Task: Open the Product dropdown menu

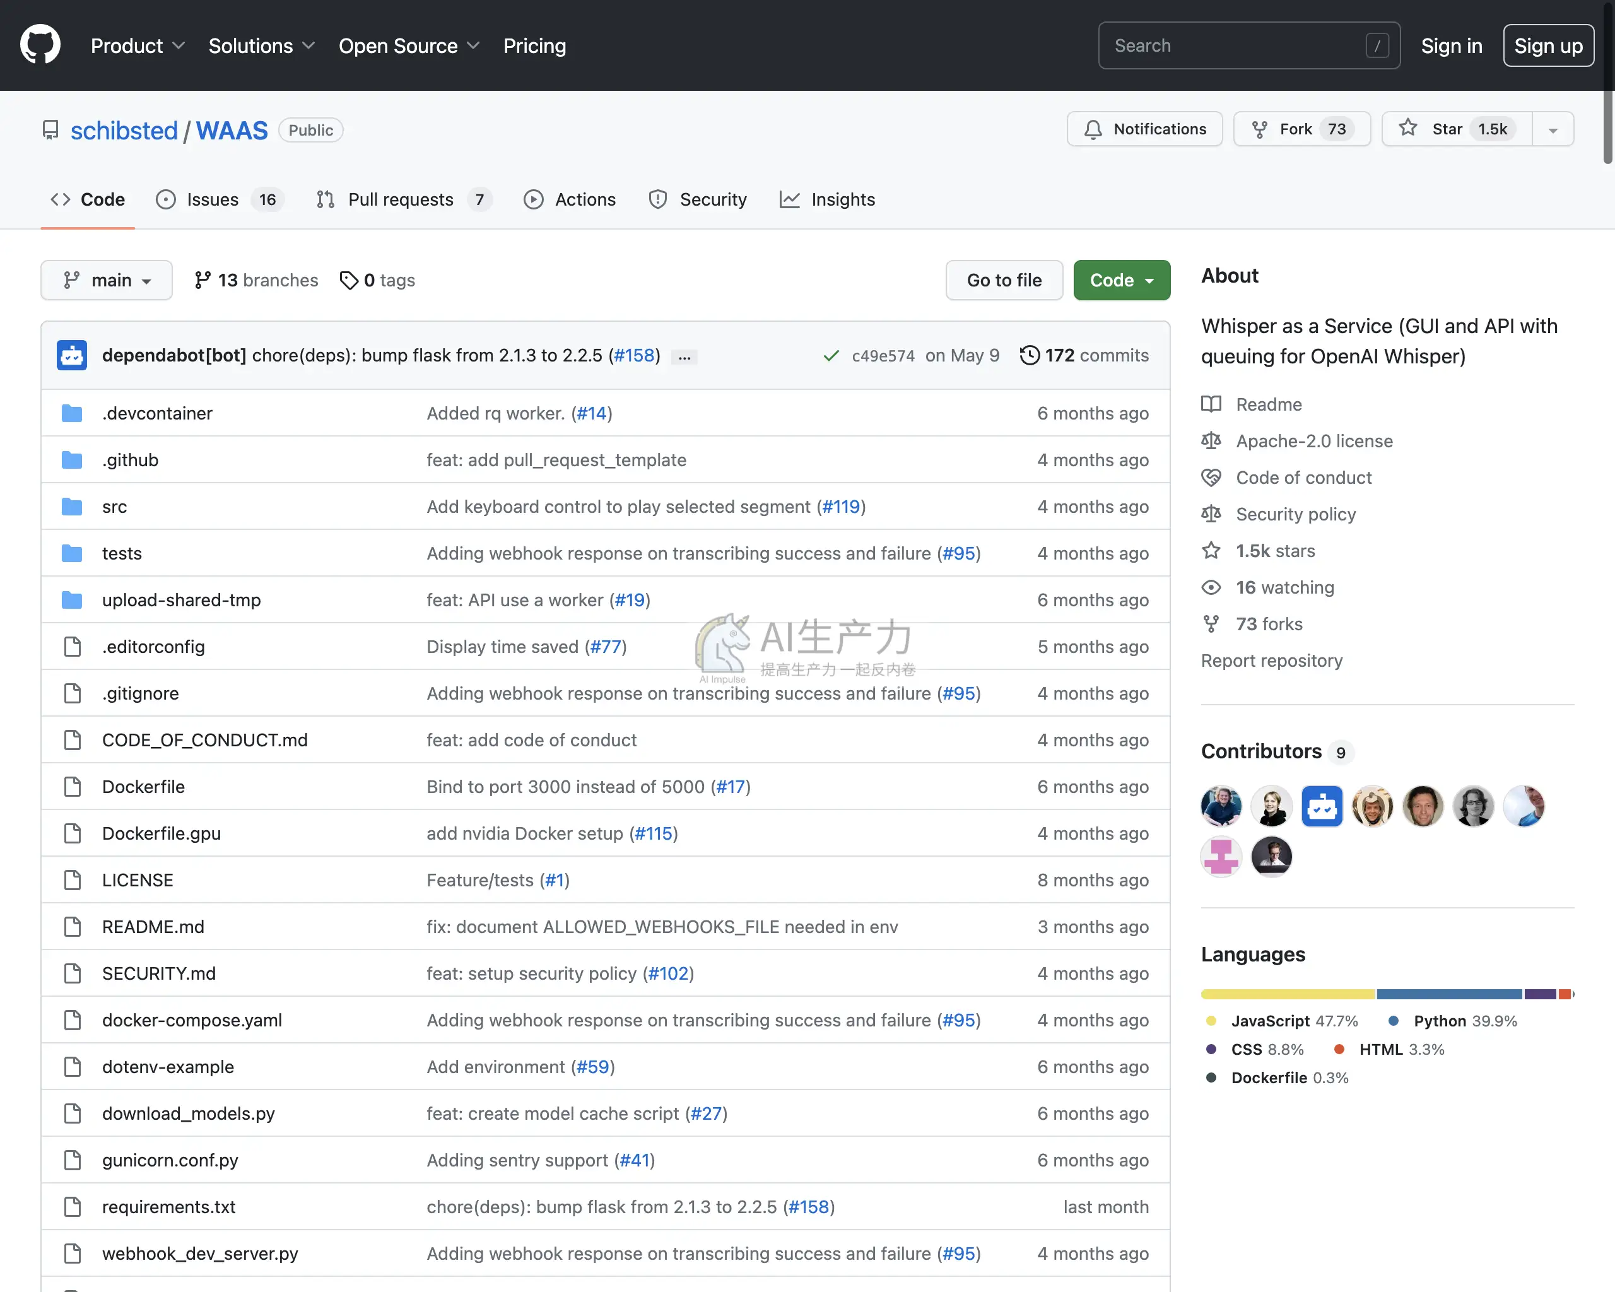Action: point(138,45)
